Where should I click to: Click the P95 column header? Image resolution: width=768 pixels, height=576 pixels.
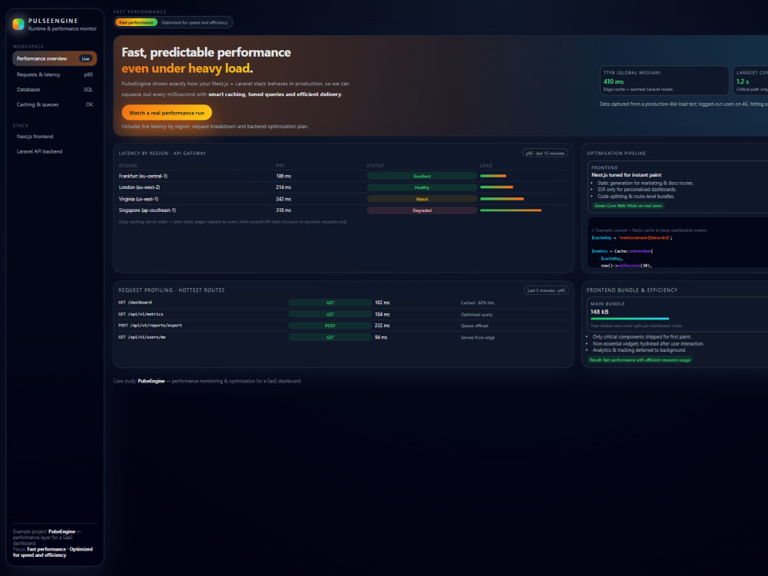[280, 166]
